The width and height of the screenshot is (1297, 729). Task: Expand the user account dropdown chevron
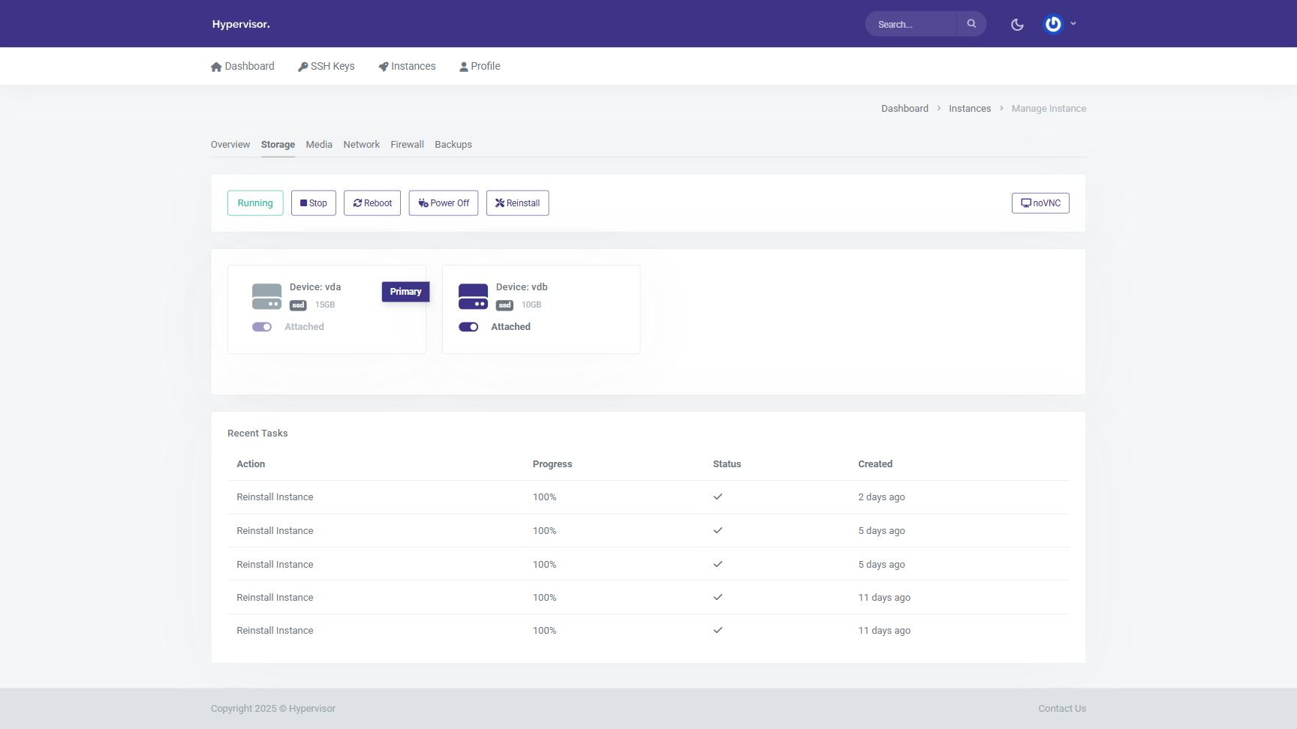(x=1073, y=24)
